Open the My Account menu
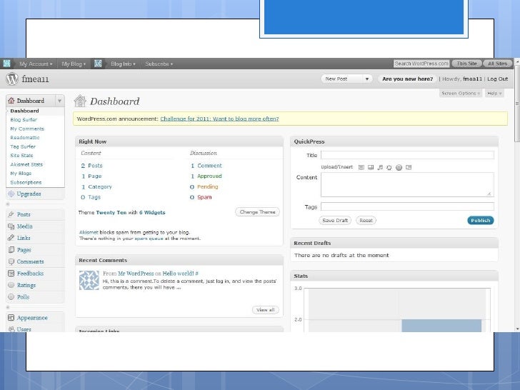The height and width of the screenshot is (390, 520). click(34, 64)
